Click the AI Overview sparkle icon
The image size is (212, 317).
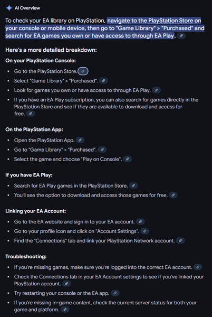point(9,8)
